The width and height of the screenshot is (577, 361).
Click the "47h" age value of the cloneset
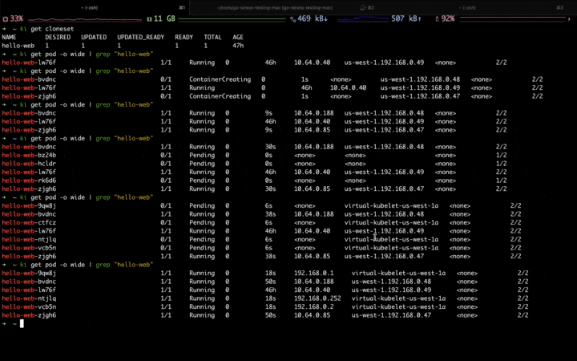(x=238, y=46)
